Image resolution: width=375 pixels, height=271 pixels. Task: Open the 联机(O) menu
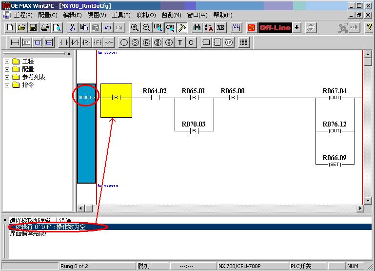tap(146, 15)
